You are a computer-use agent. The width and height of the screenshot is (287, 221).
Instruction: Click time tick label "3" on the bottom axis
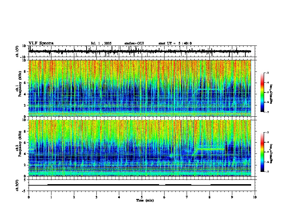[96, 197]
